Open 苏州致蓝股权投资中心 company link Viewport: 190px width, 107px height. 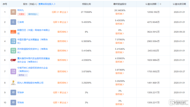click(33, 51)
